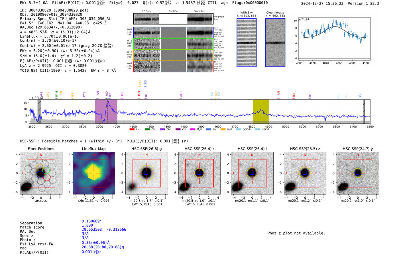Click the 2024-12-27 15:36:23 timestamp

pyautogui.click(x=322, y=4)
